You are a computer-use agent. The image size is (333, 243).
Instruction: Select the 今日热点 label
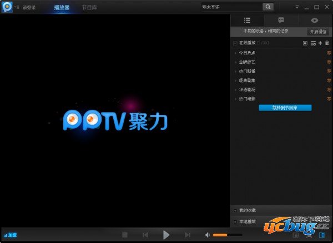(247, 53)
